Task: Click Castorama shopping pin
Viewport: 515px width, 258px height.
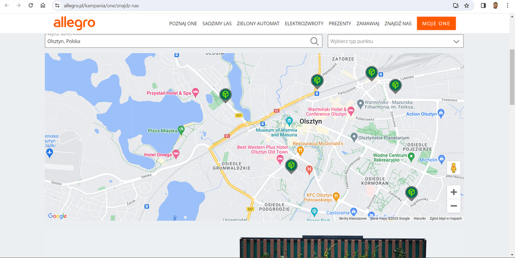Action: tap(353, 211)
